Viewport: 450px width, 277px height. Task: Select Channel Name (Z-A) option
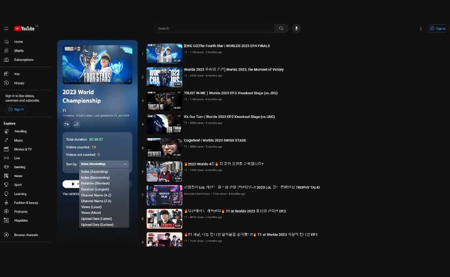(104, 201)
